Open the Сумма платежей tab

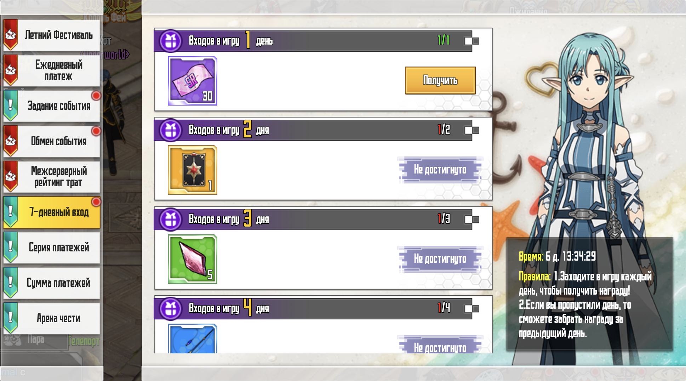coord(52,283)
